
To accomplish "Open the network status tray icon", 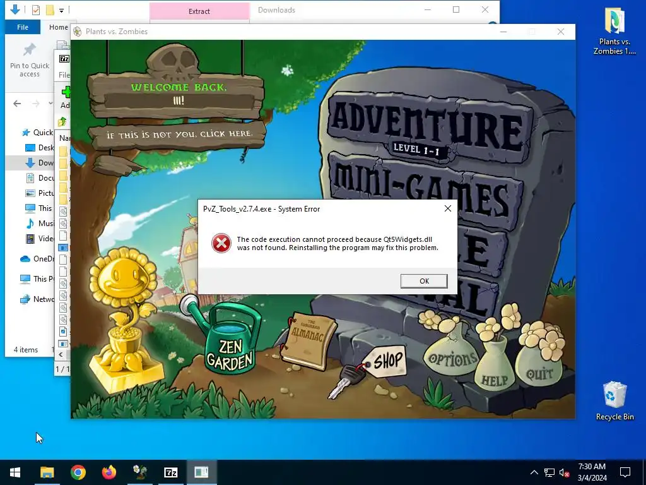I will point(549,472).
